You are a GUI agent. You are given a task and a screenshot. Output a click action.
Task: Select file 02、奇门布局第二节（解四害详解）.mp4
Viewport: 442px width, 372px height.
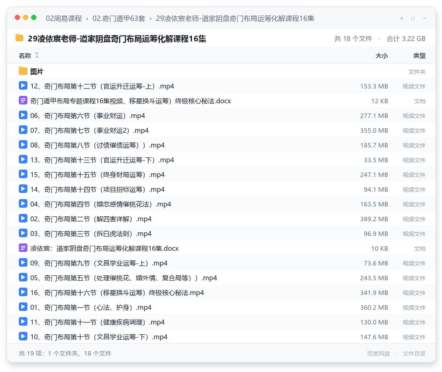pyautogui.click(x=91, y=219)
